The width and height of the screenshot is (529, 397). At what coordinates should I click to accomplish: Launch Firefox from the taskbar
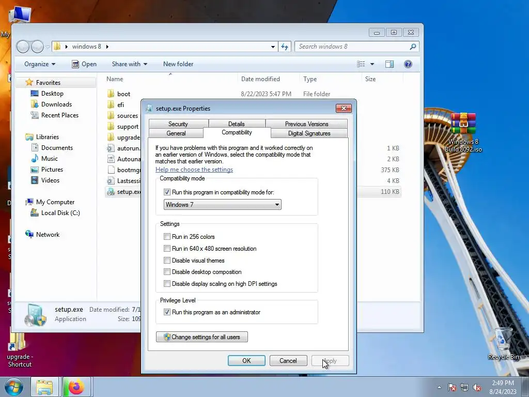click(76, 387)
